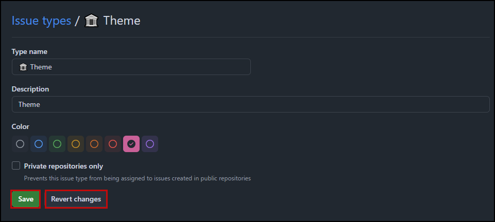Choose the orange color circle
Screen dimensions: 495x222
[94, 144]
